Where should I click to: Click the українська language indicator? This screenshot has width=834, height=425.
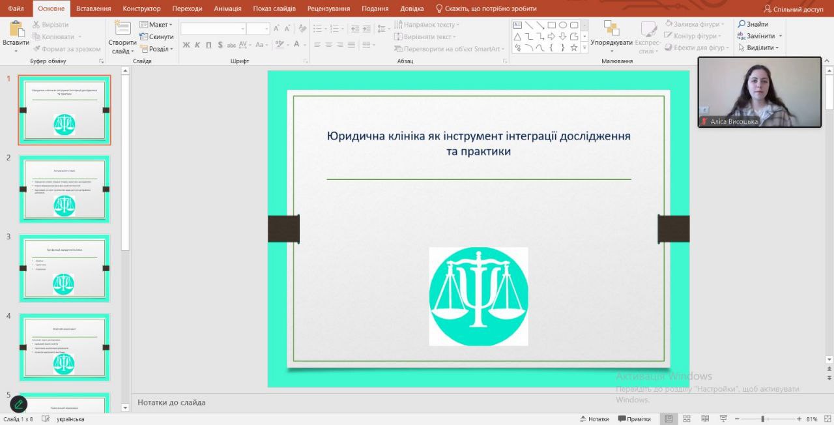[70, 418]
